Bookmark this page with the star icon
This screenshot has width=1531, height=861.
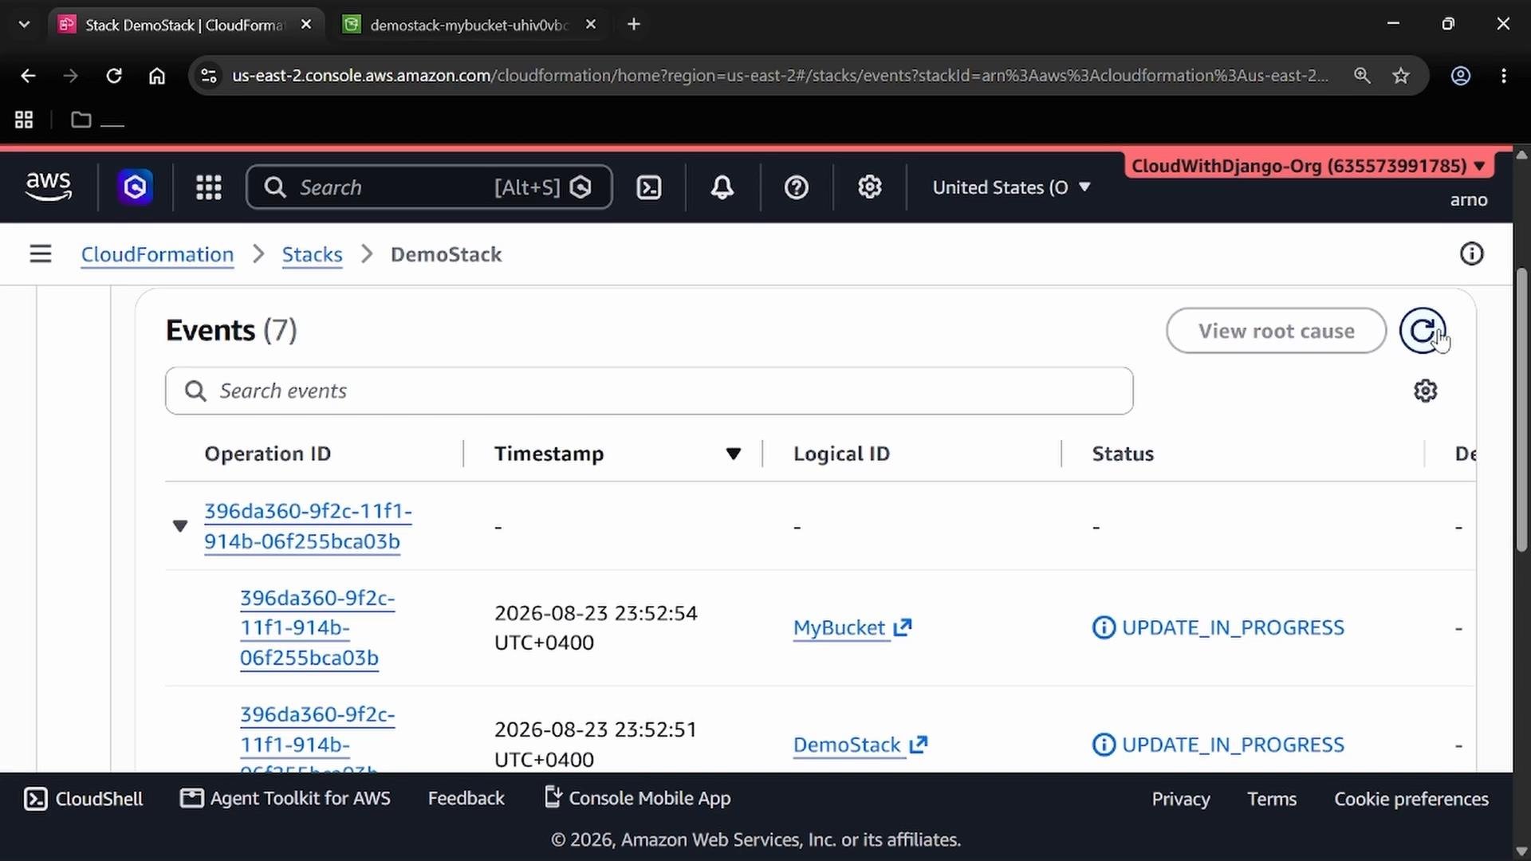pyautogui.click(x=1401, y=76)
